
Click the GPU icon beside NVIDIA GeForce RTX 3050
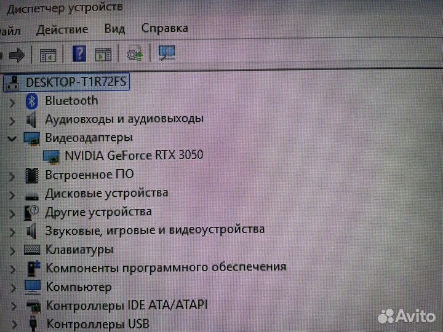[x=51, y=157]
